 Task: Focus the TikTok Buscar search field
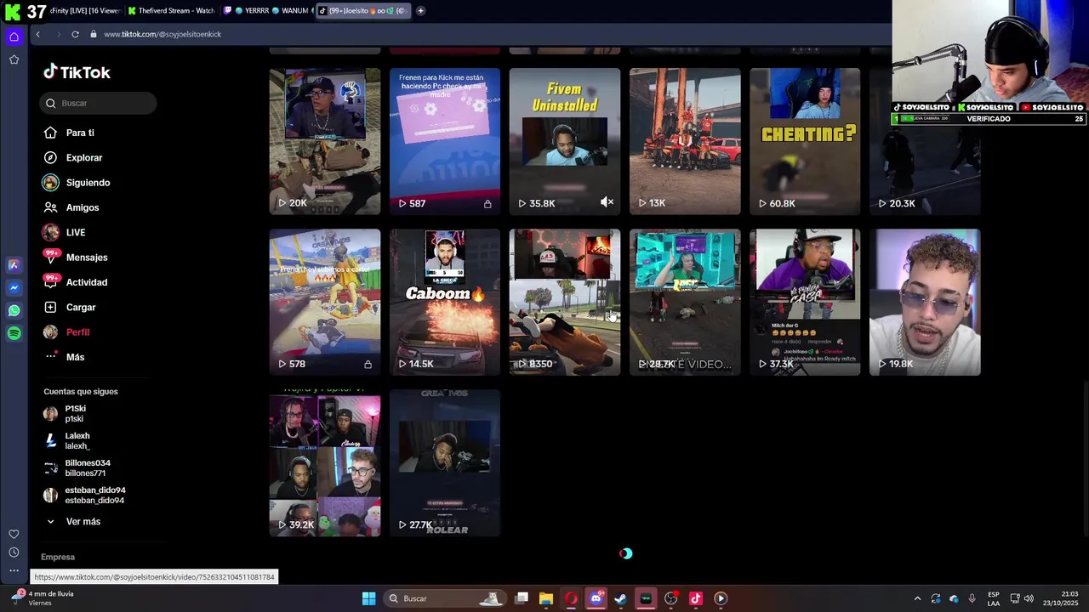point(98,103)
